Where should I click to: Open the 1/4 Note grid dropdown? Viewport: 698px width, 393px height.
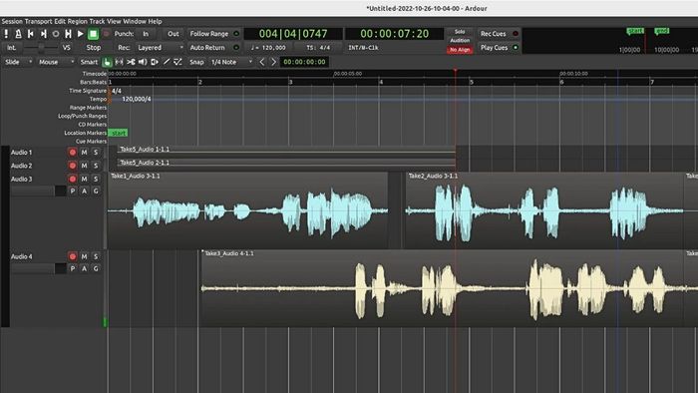[231, 62]
